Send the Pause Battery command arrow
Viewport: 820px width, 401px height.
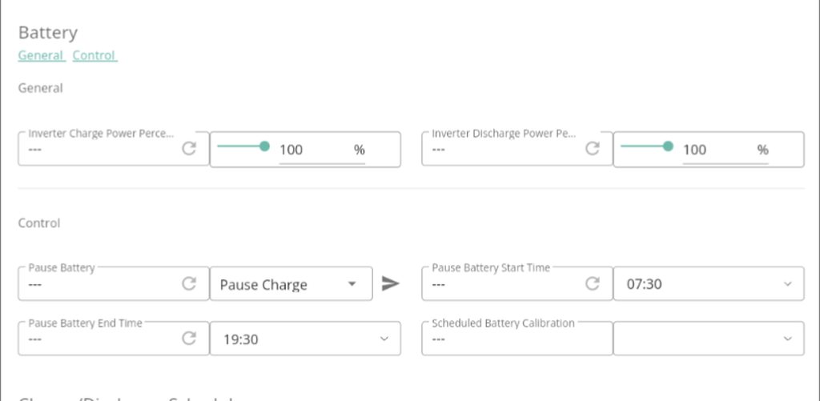point(390,283)
